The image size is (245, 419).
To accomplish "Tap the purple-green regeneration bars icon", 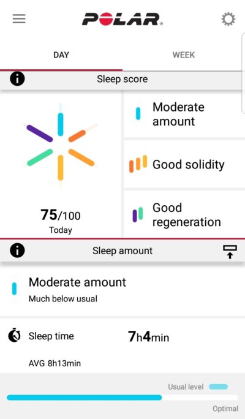I will tap(138, 214).
